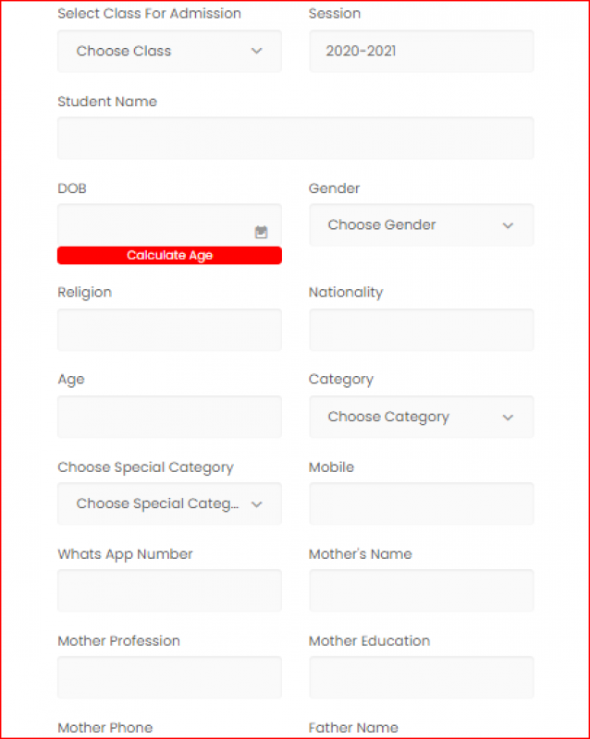Open the Choose Gender dropdown
Image resolution: width=590 pixels, height=739 pixels.
click(421, 224)
